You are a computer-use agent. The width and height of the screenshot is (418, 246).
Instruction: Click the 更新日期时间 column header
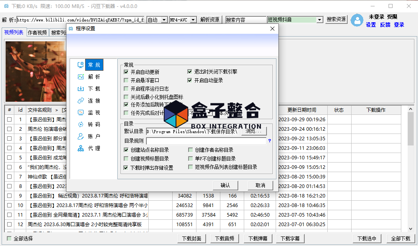point(302,110)
